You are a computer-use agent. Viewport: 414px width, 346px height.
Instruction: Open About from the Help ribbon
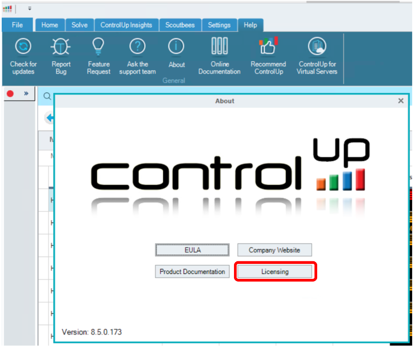click(x=176, y=53)
